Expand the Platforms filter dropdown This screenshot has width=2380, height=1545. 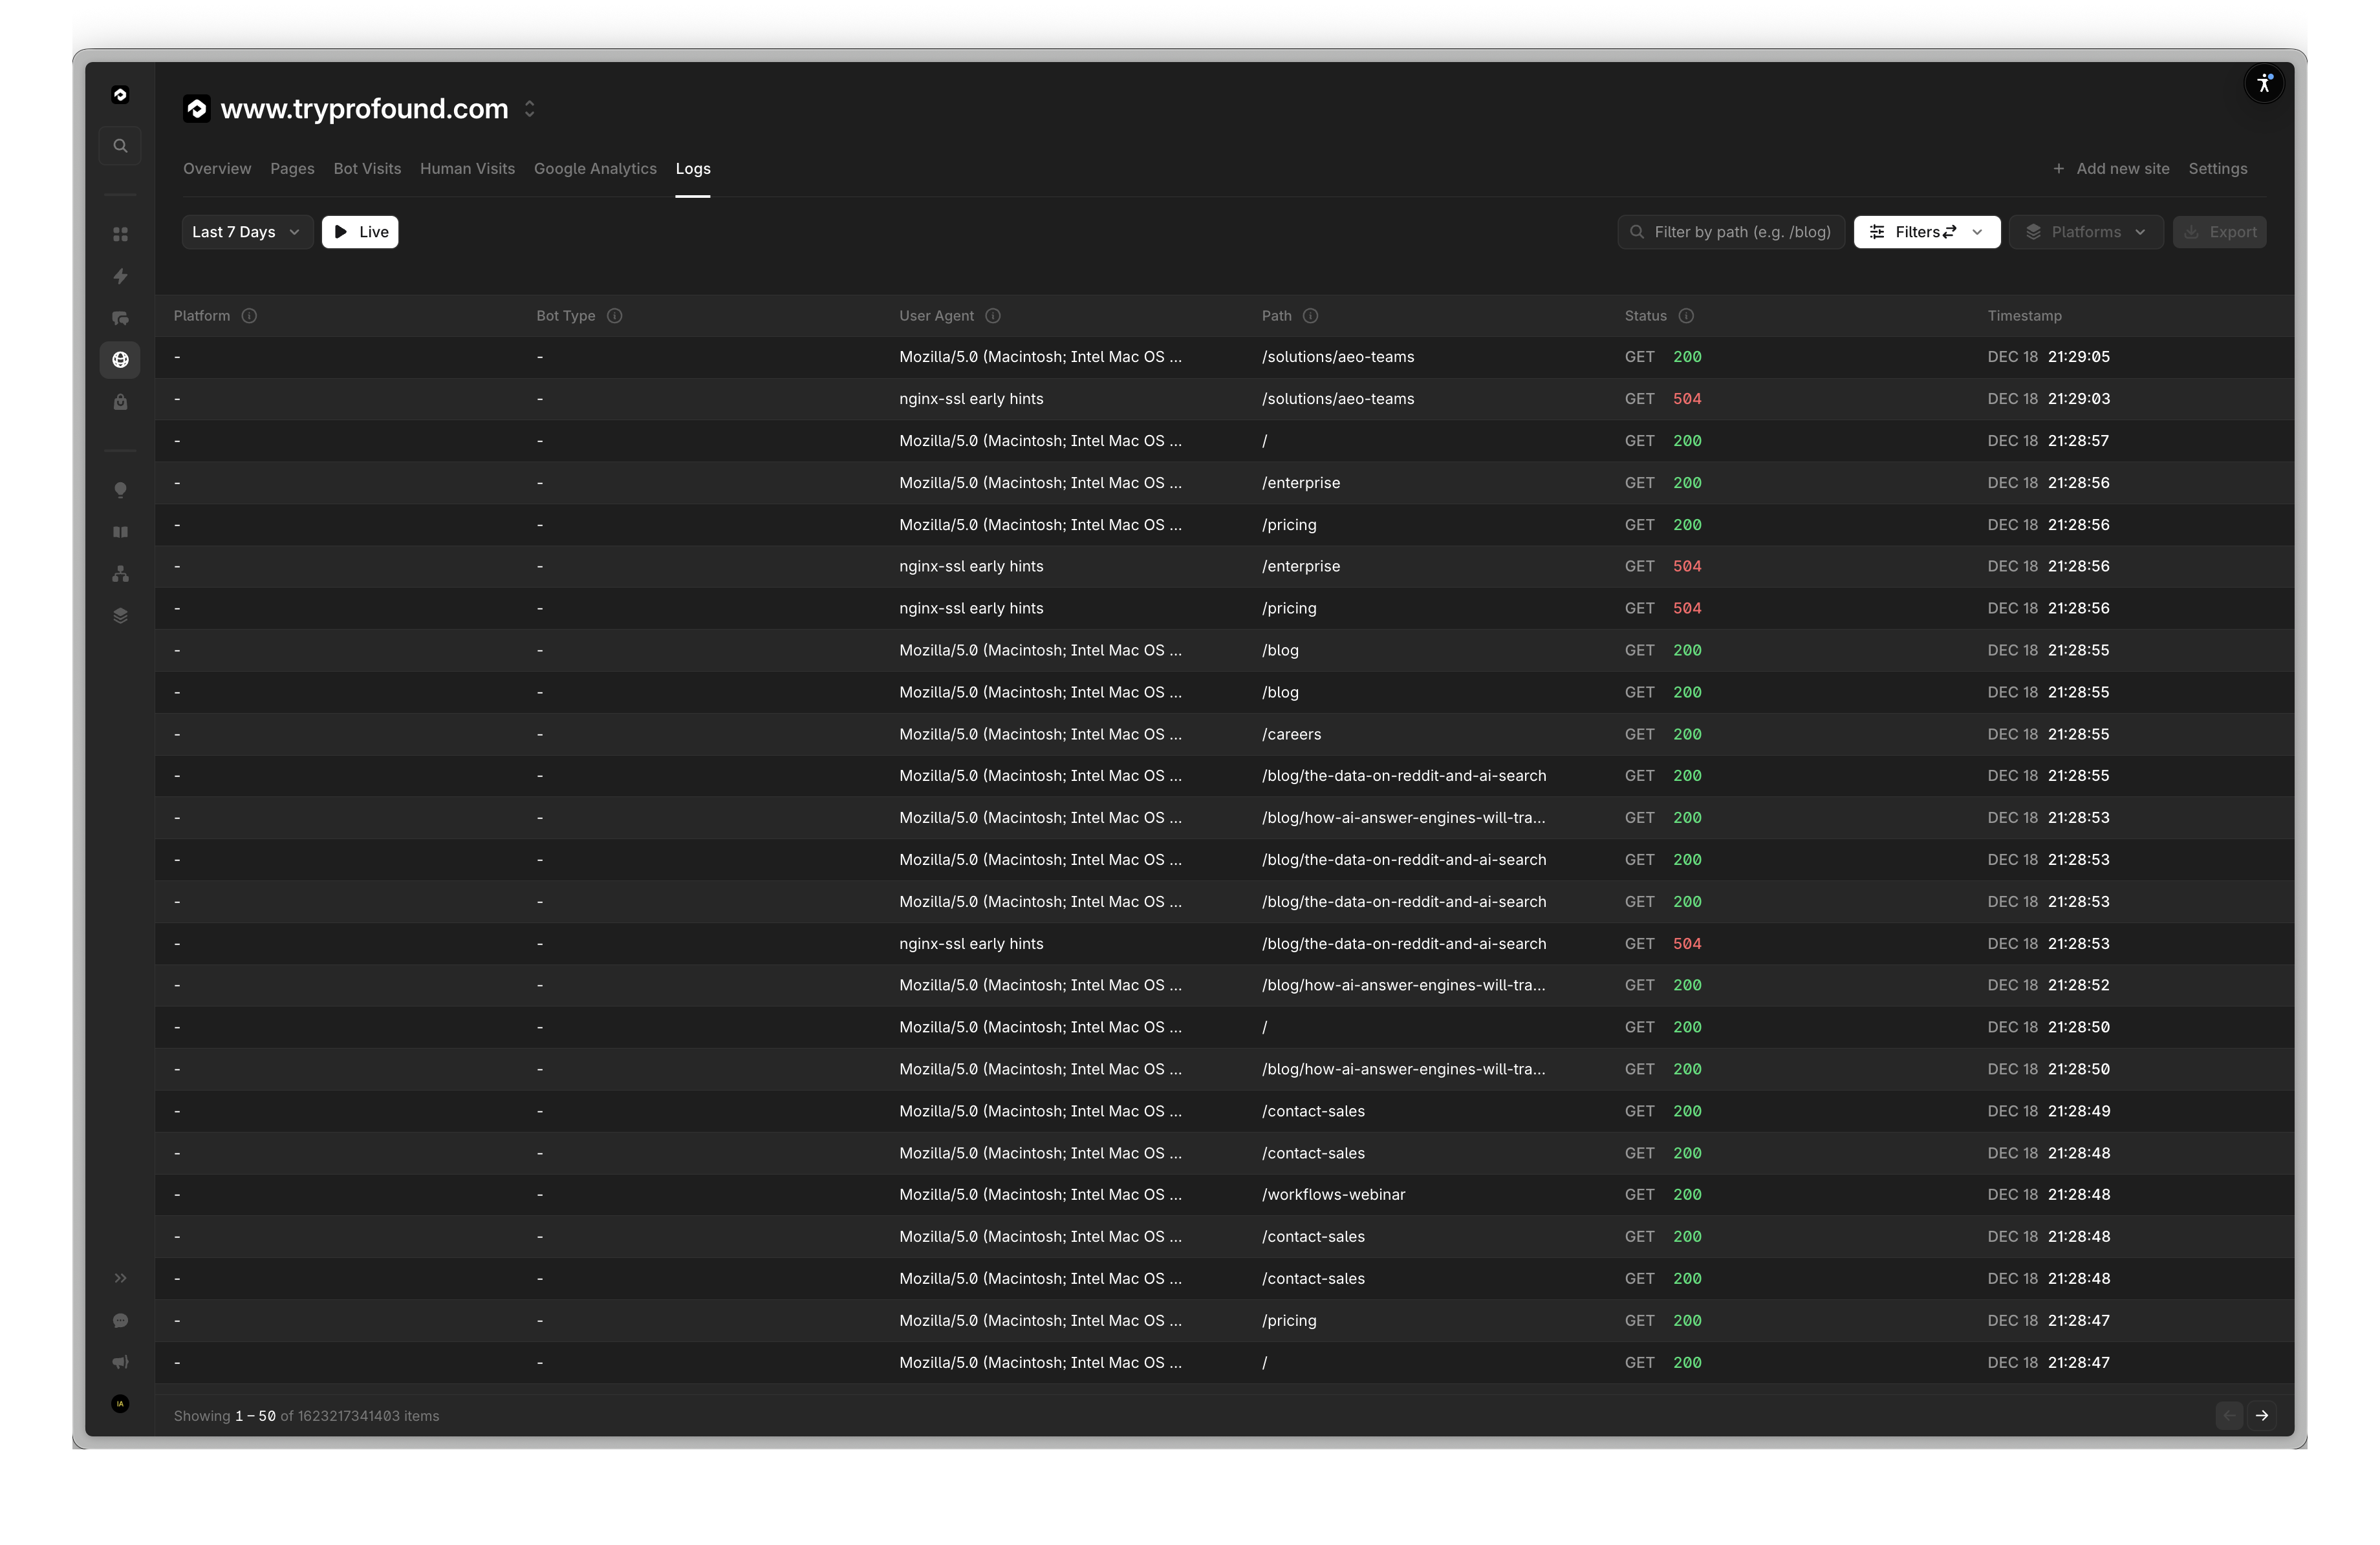click(x=2086, y=231)
